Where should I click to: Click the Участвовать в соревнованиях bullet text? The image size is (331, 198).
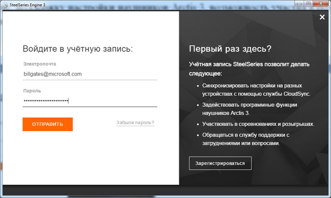pos(258,124)
